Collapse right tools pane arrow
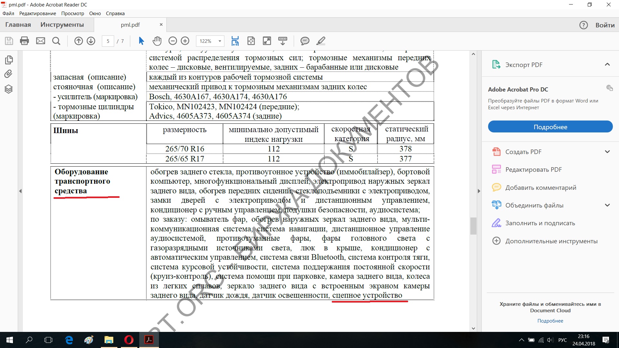The image size is (619, 348). [479, 191]
